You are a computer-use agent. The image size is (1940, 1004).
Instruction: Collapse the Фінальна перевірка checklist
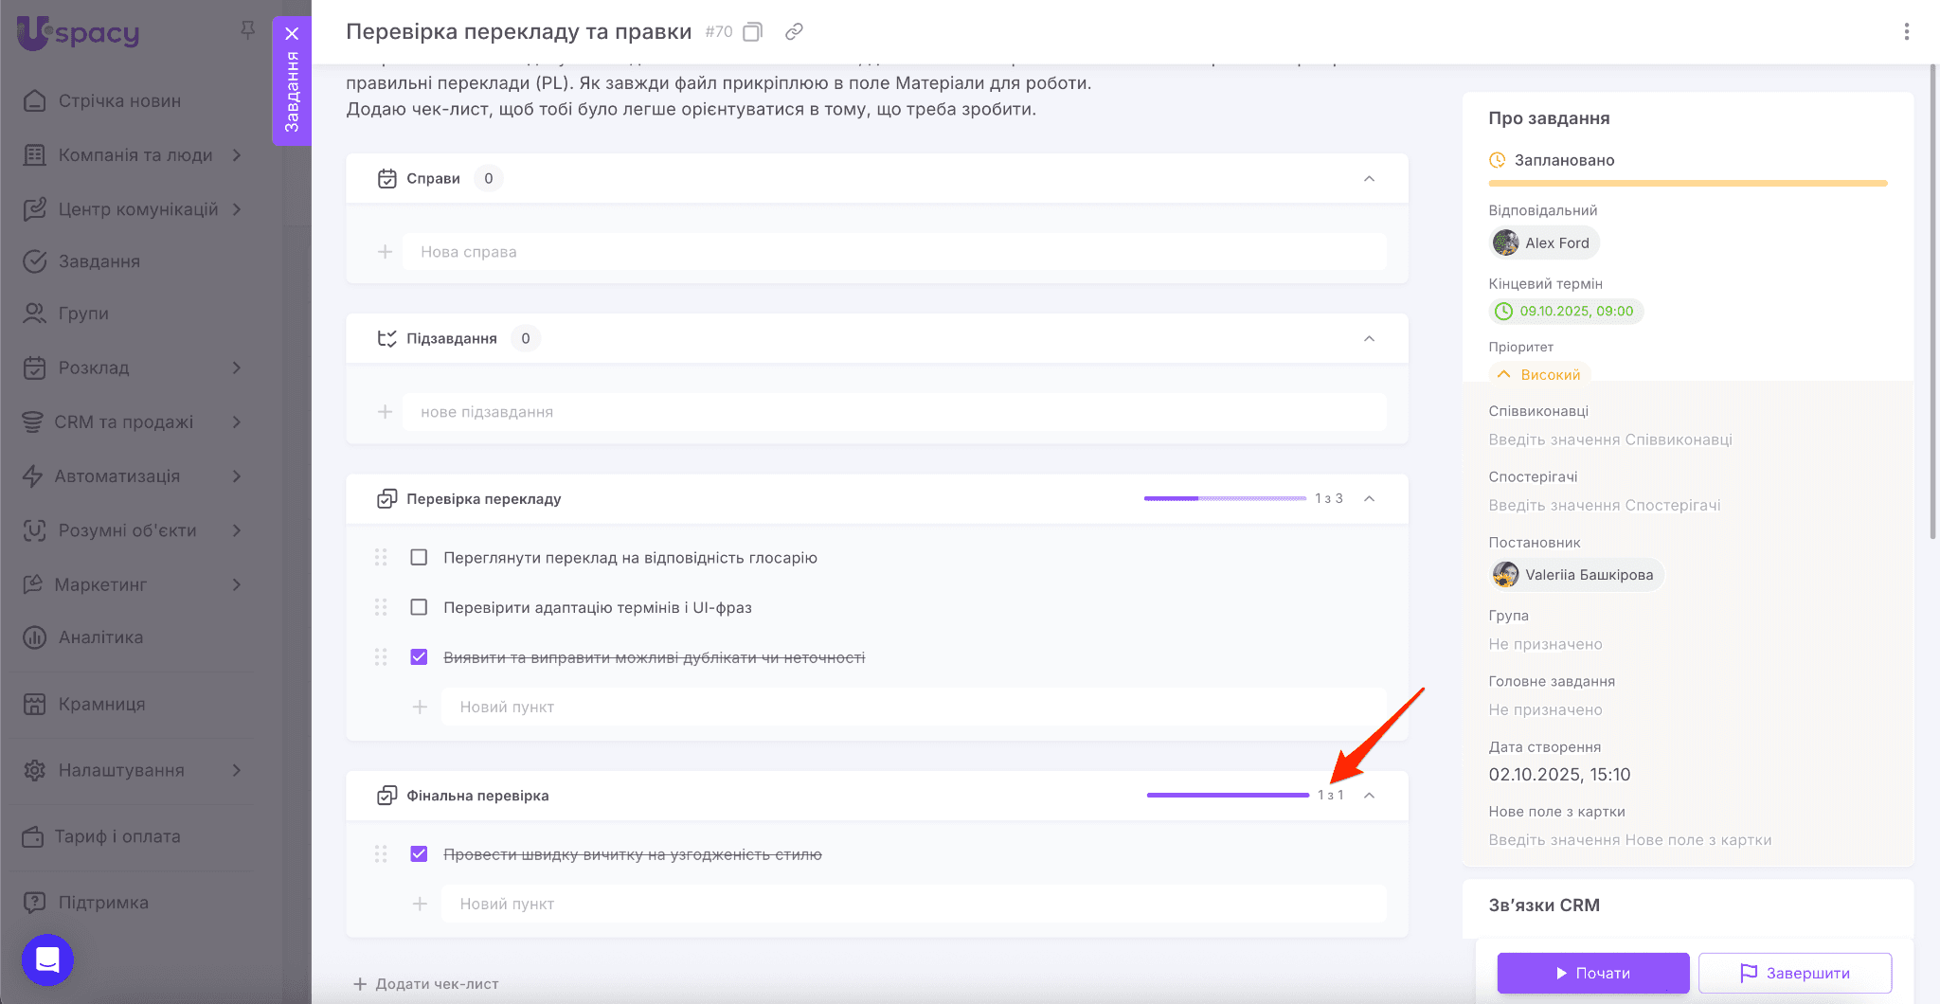pos(1369,796)
